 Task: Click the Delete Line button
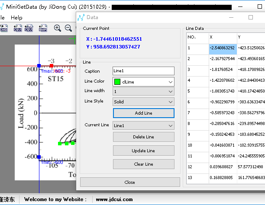143,137
